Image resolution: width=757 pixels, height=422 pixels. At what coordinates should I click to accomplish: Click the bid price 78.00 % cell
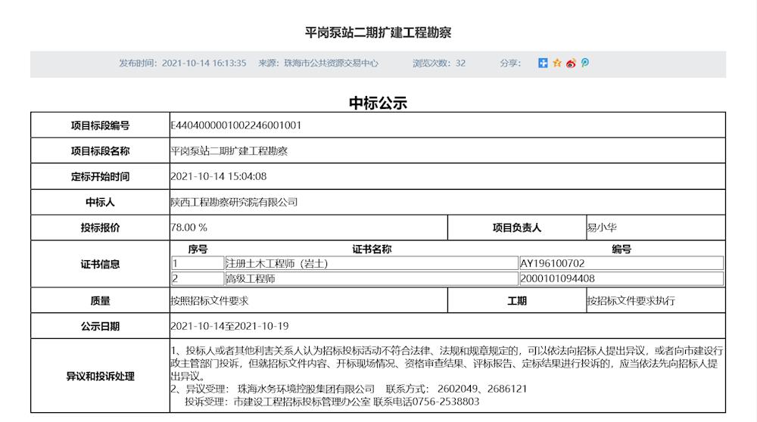pyautogui.click(x=189, y=228)
